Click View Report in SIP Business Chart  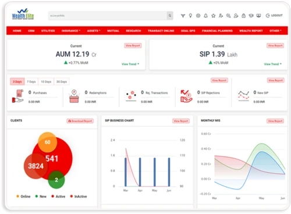point(181,121)
